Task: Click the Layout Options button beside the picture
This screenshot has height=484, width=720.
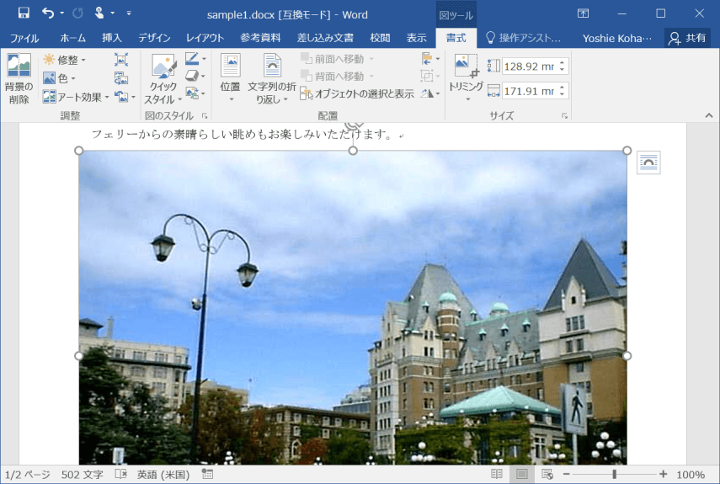Action: click(648, 162)
